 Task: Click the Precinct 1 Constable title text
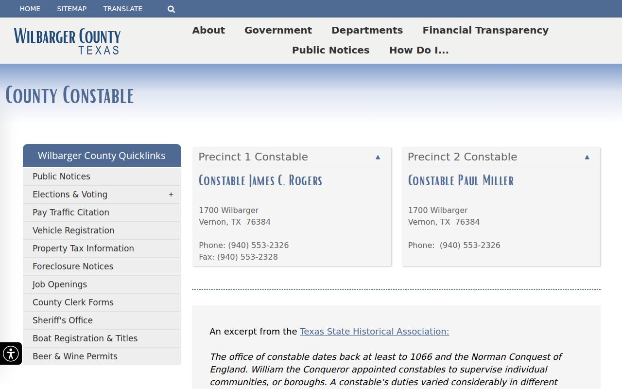click(253, 157)
